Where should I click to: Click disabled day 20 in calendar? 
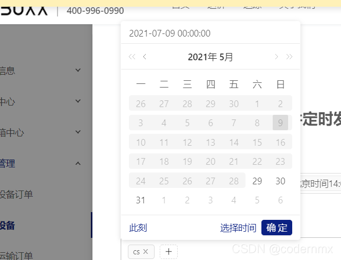tap(211, 162)
